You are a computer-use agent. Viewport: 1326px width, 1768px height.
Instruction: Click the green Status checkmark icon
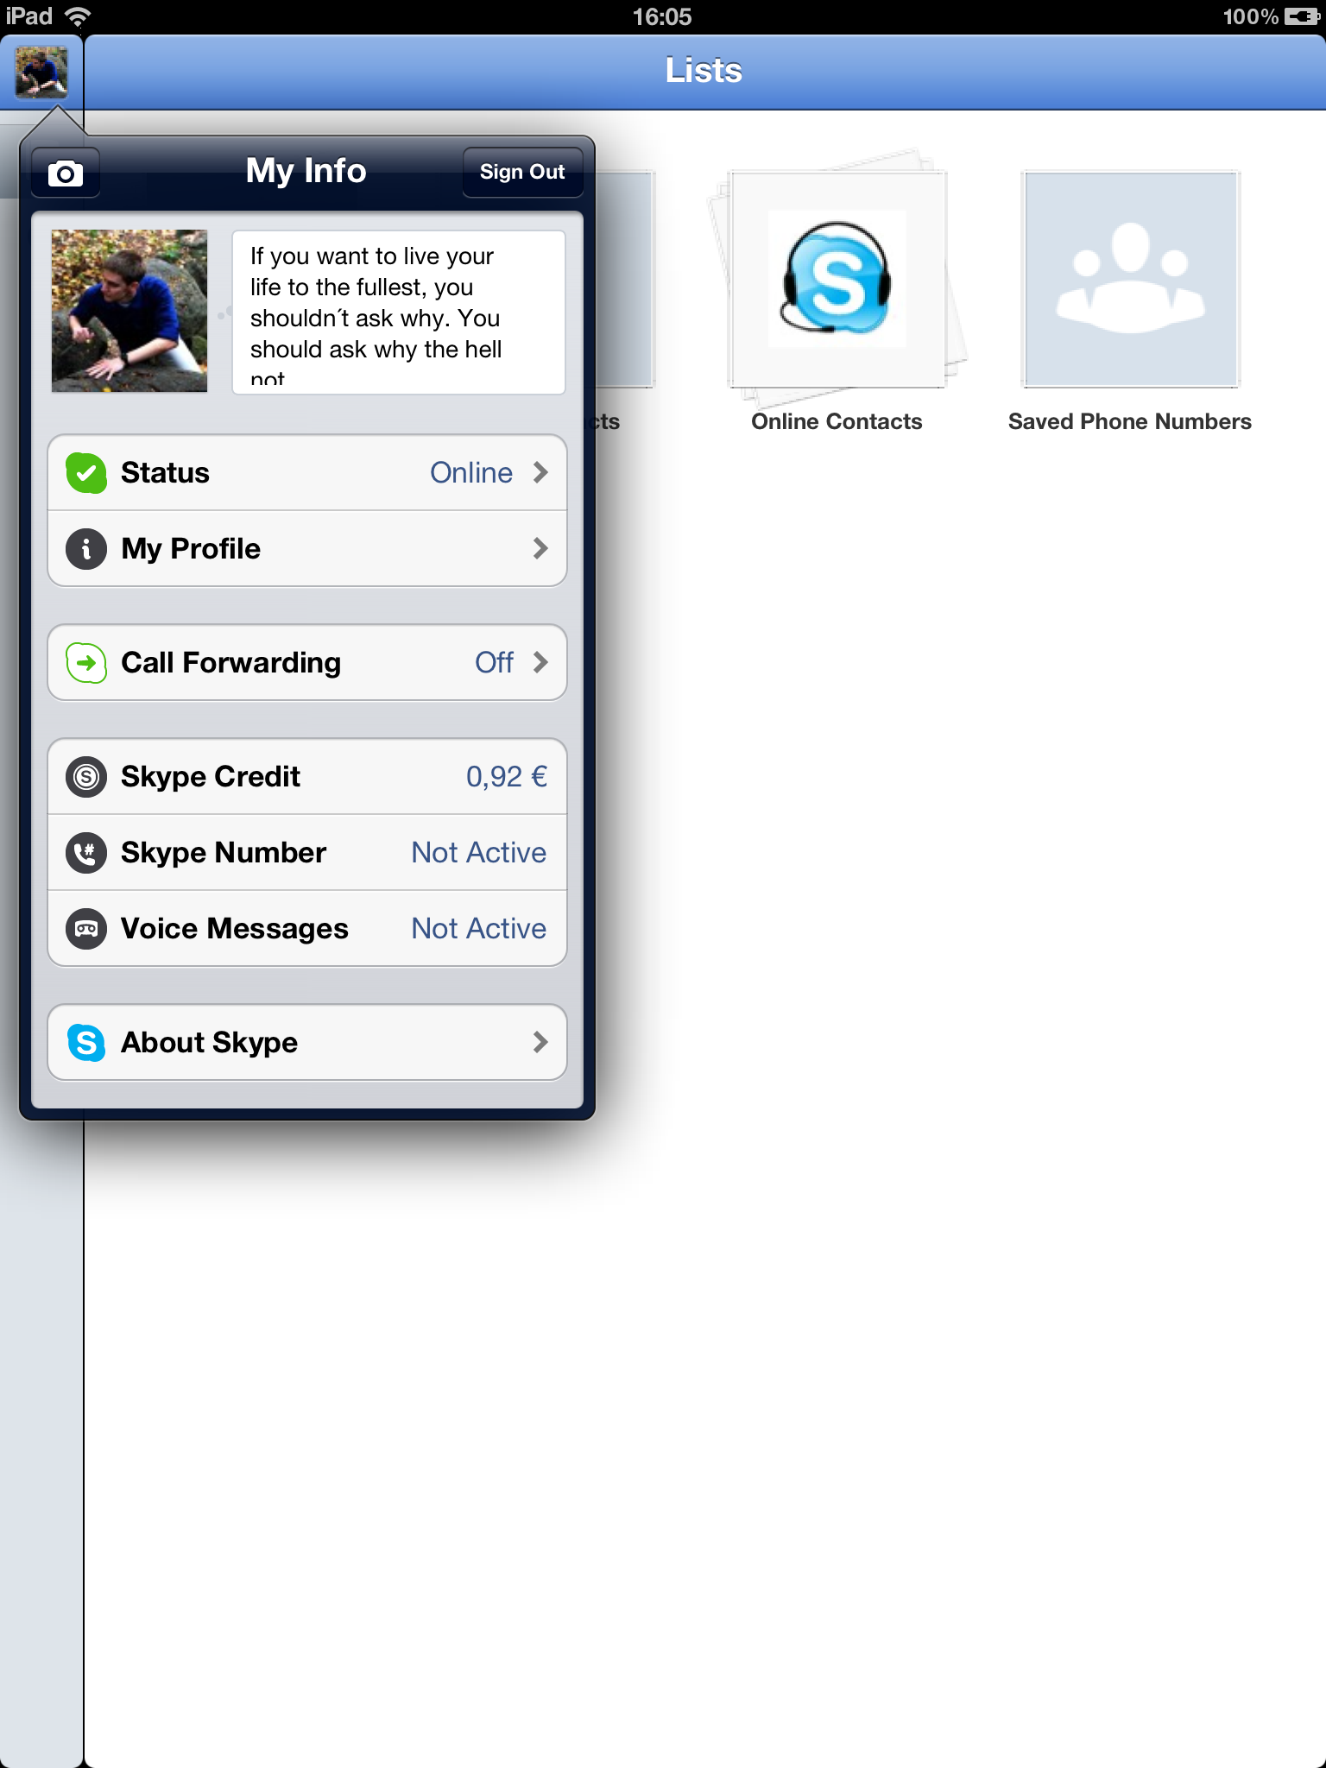(86, 473)
